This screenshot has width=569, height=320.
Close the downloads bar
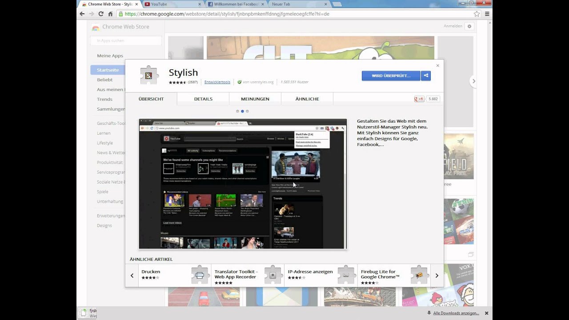(487, 313)
